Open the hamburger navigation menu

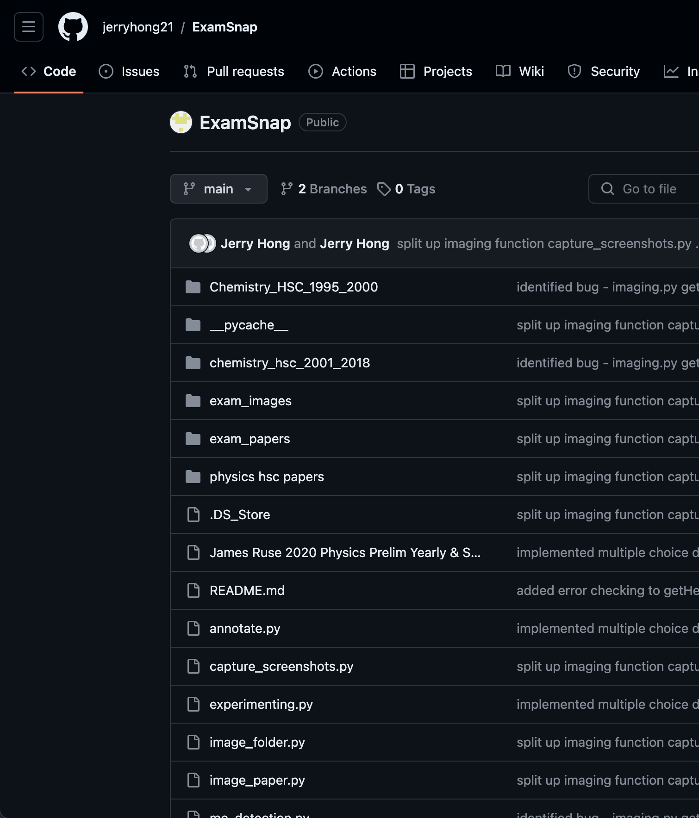(29, 27)
